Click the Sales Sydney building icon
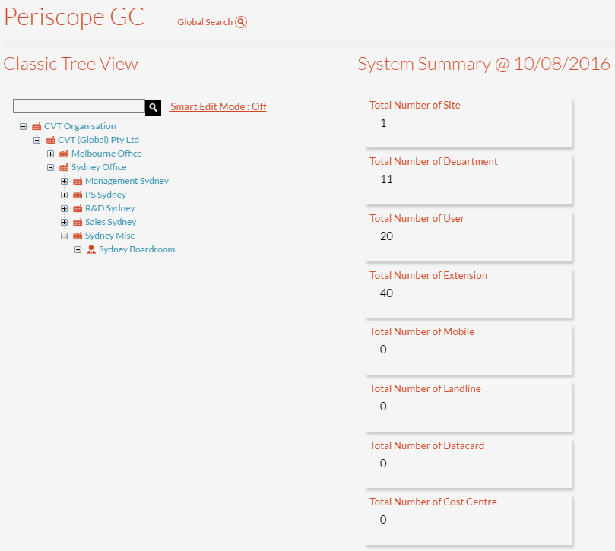 pos(78,223)
